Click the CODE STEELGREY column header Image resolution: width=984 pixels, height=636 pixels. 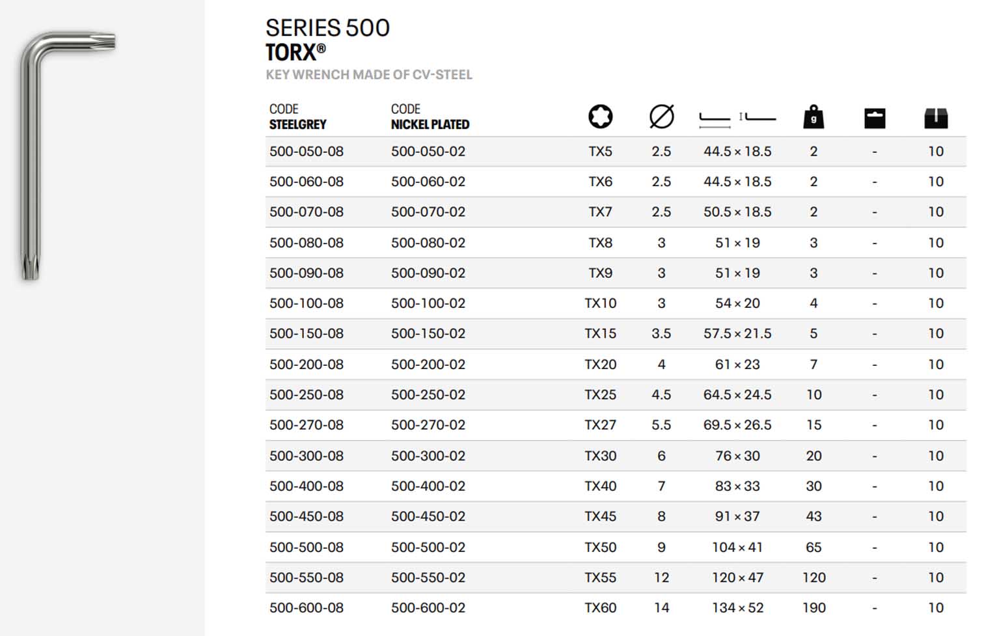tap(297, 117)
